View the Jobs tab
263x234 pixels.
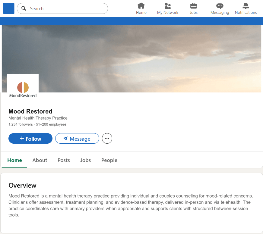[x=85, y=160]
